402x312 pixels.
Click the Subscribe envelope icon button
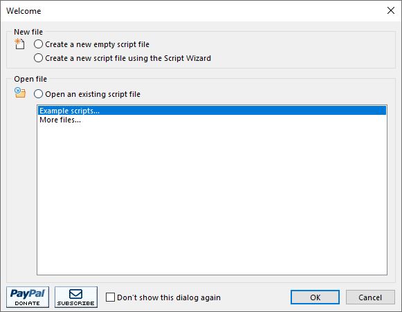[x=76, y=297]
